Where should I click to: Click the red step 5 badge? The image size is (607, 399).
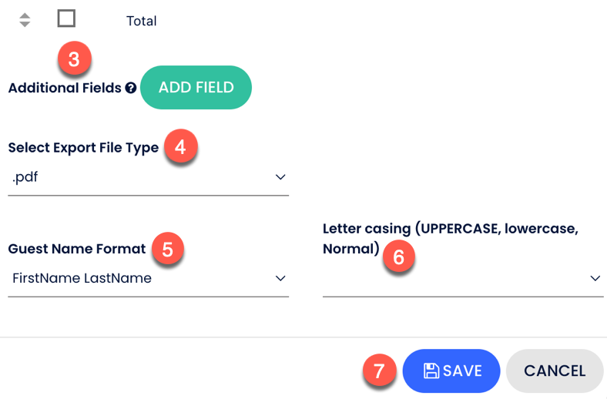168,249
